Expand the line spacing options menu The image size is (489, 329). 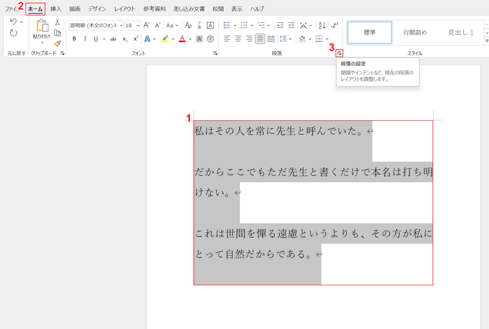(291, 38)
